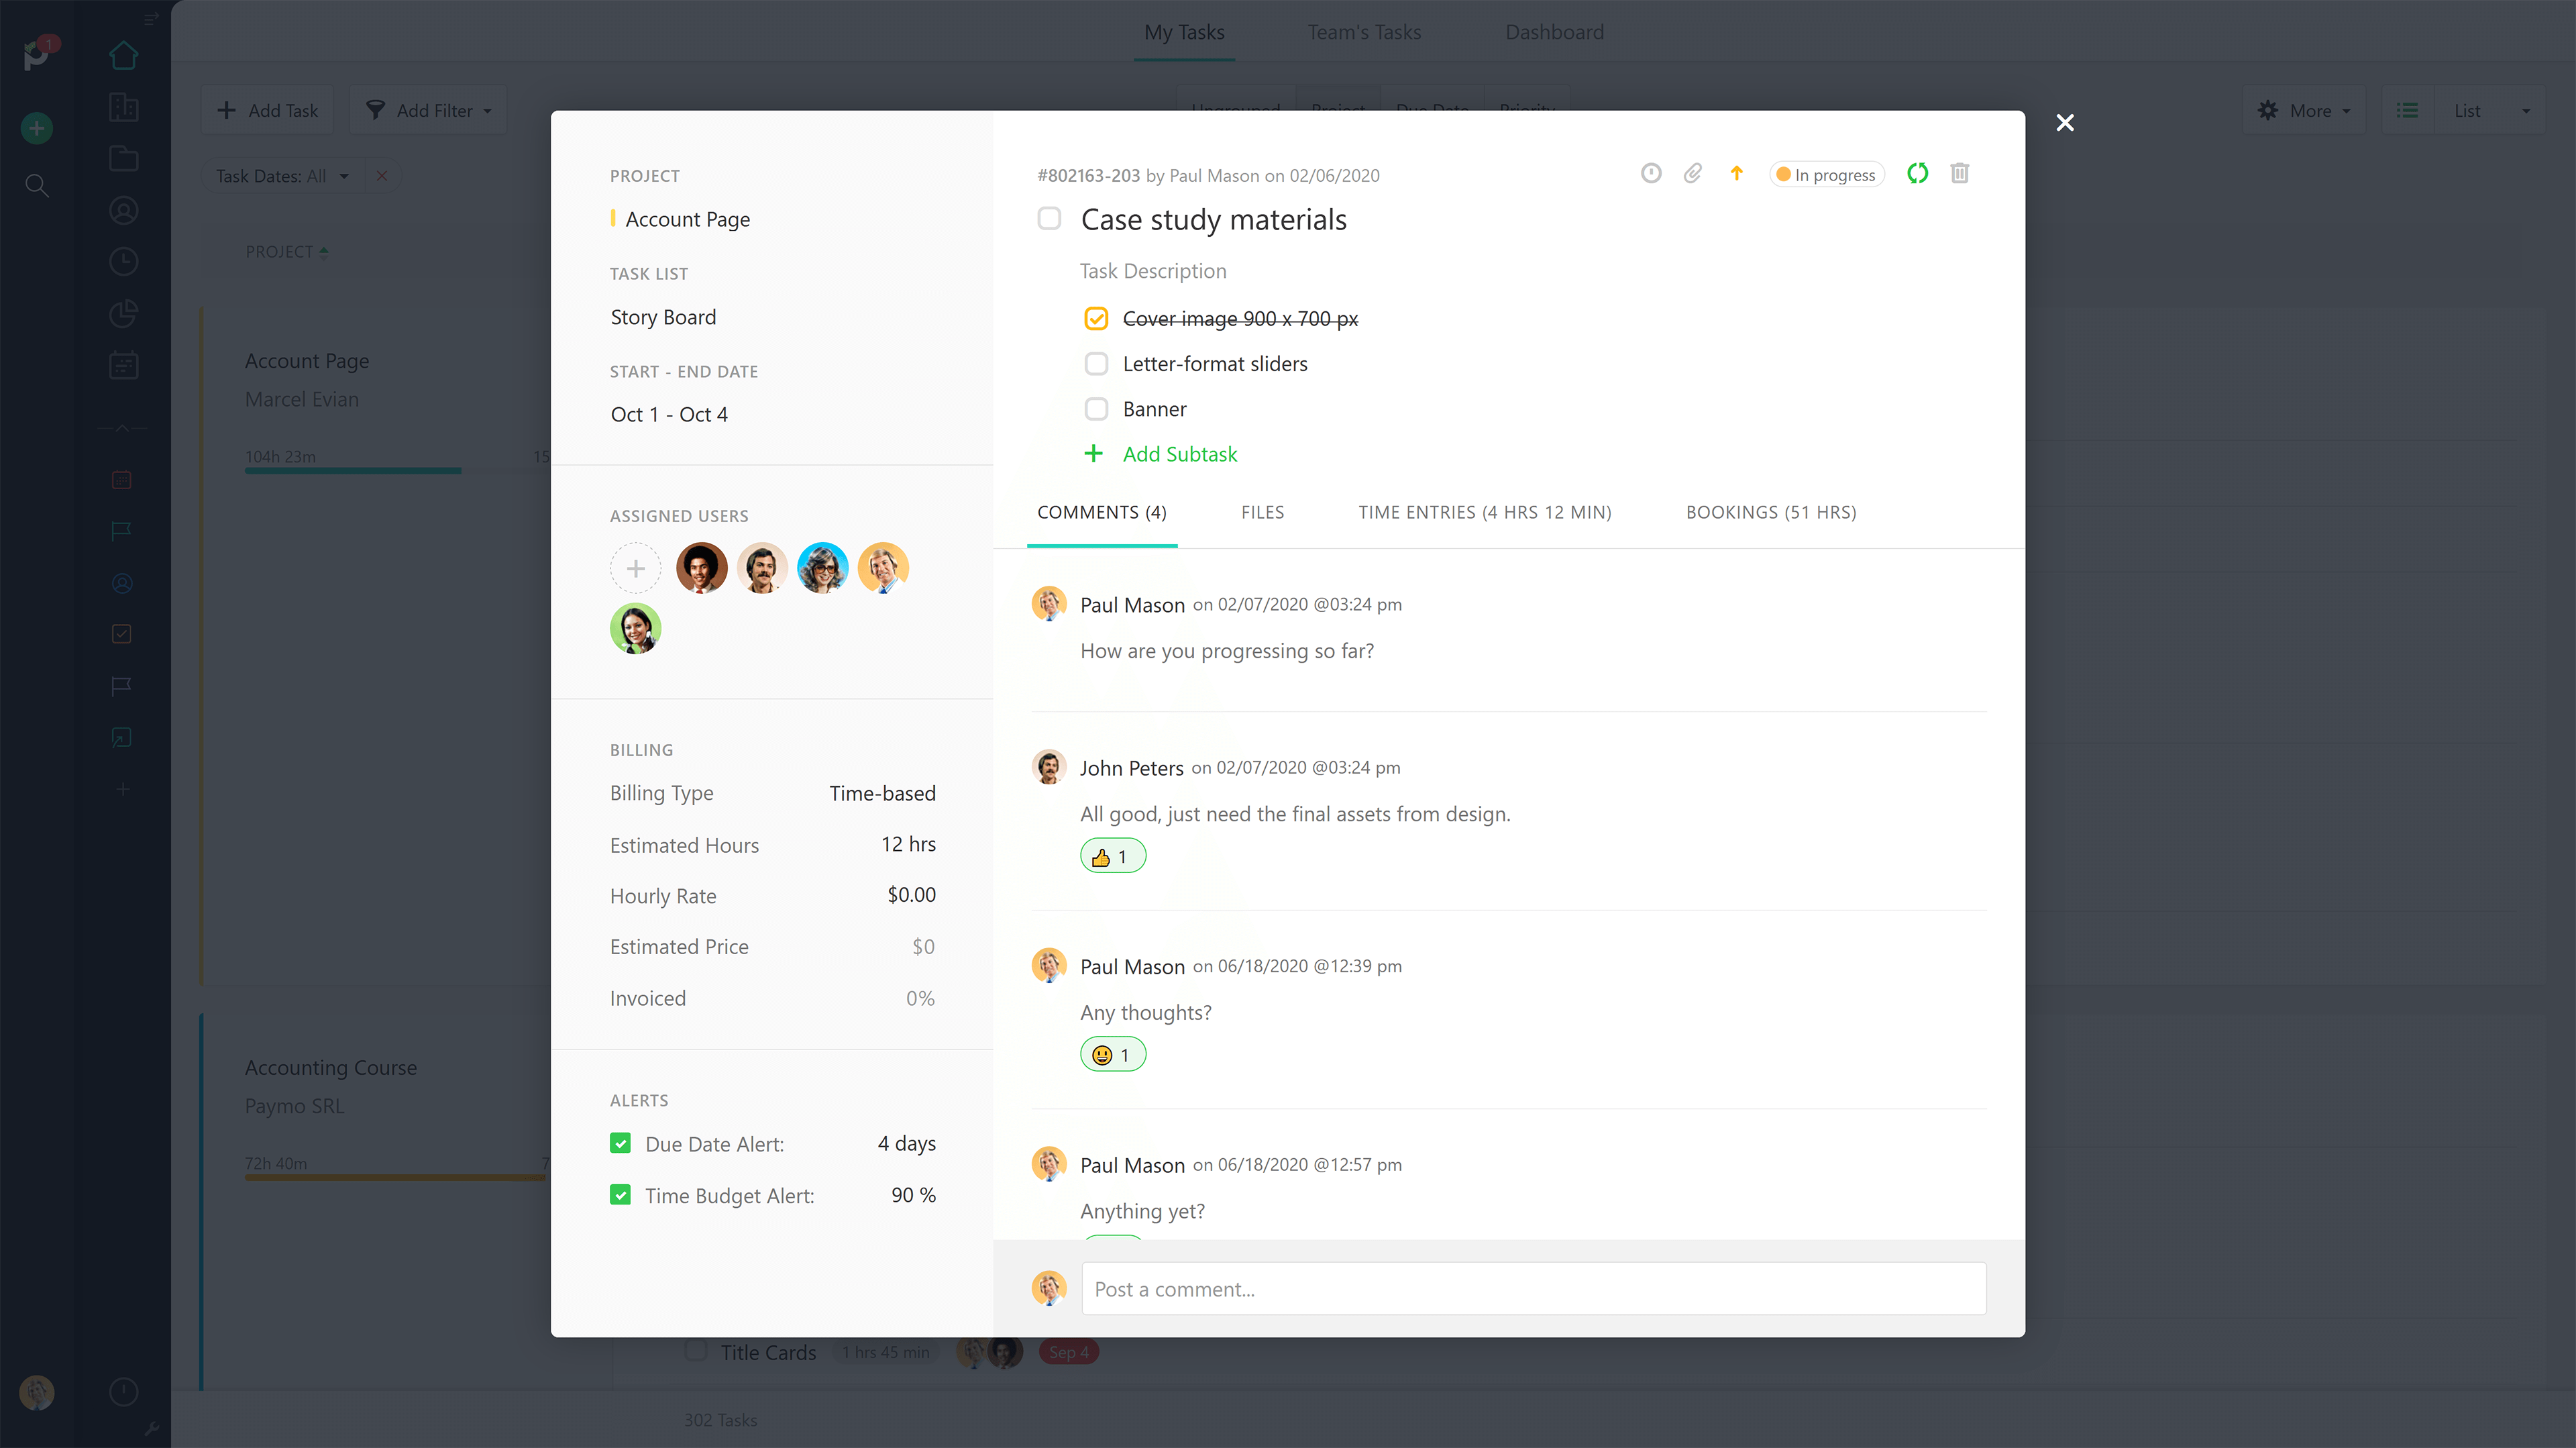Screen dimensions: 2576x1448
Task: Switch to the FILES tab
Action: 1262,512
